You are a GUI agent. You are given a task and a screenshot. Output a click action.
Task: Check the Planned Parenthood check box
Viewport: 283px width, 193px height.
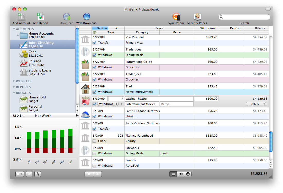pyautogui.click(x=94, y=141)
